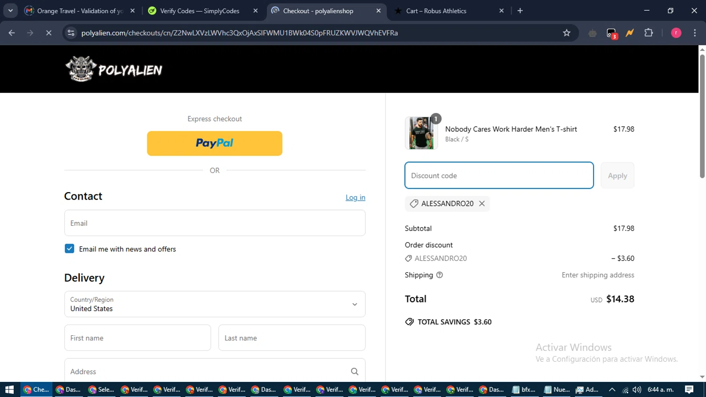Viewport: 706px width, 397px height.
Task: Go back to the previous page
Action: click(x=12, y=33)
